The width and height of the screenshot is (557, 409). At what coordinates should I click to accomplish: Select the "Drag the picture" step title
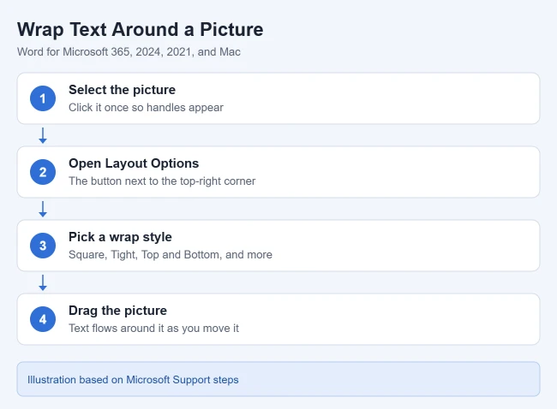[117, 311]
